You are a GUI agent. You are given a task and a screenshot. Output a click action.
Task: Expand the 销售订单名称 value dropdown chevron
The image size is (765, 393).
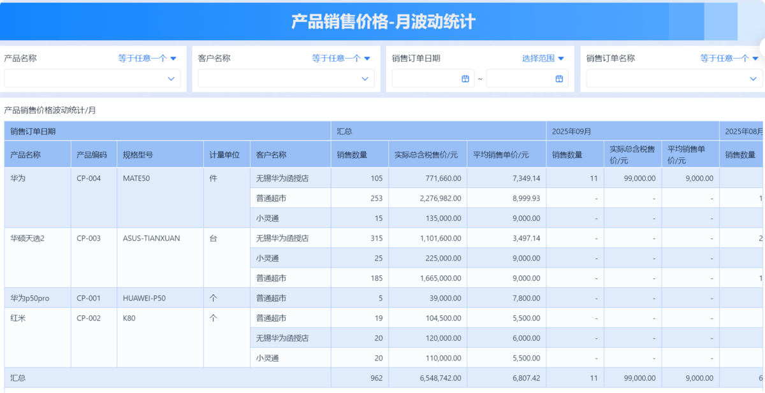753,78
